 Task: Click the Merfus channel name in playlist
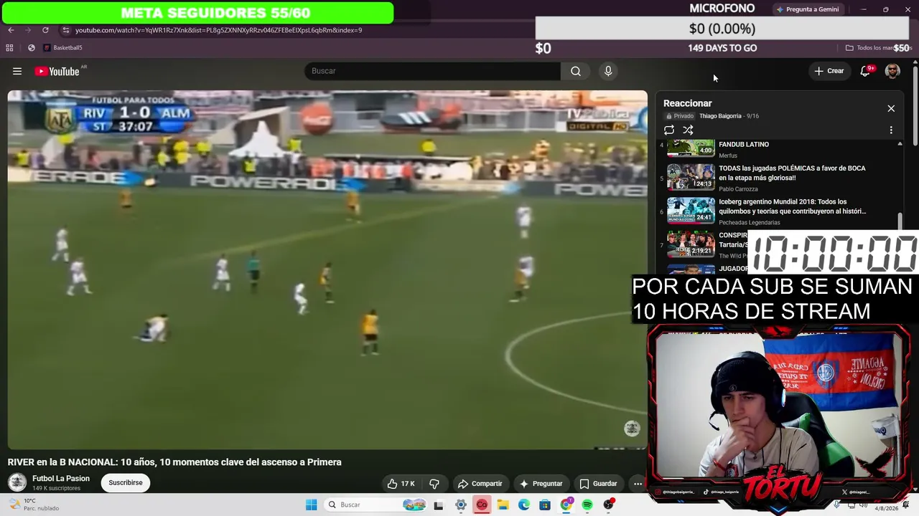[728, 156]
